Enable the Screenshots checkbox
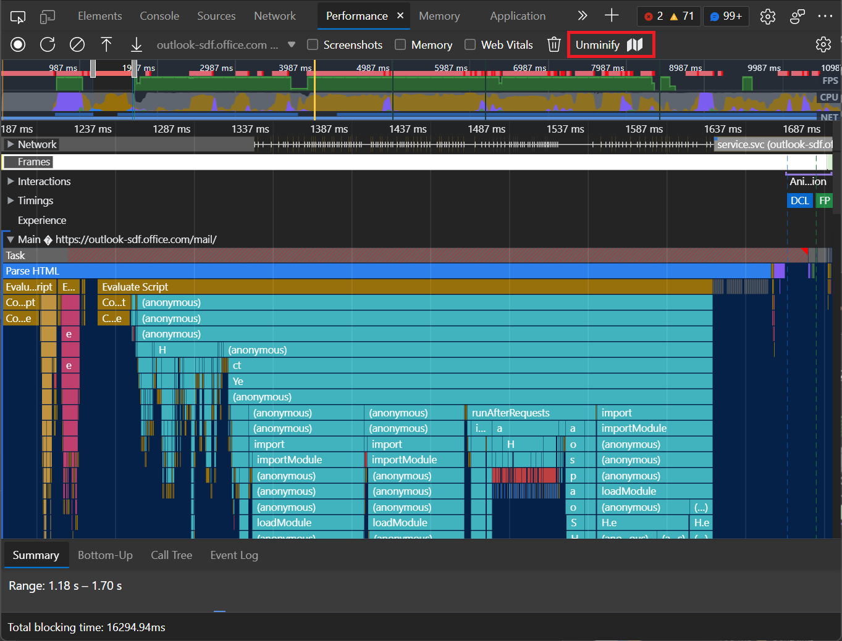842x641 pixels. (x=312, y=44)
